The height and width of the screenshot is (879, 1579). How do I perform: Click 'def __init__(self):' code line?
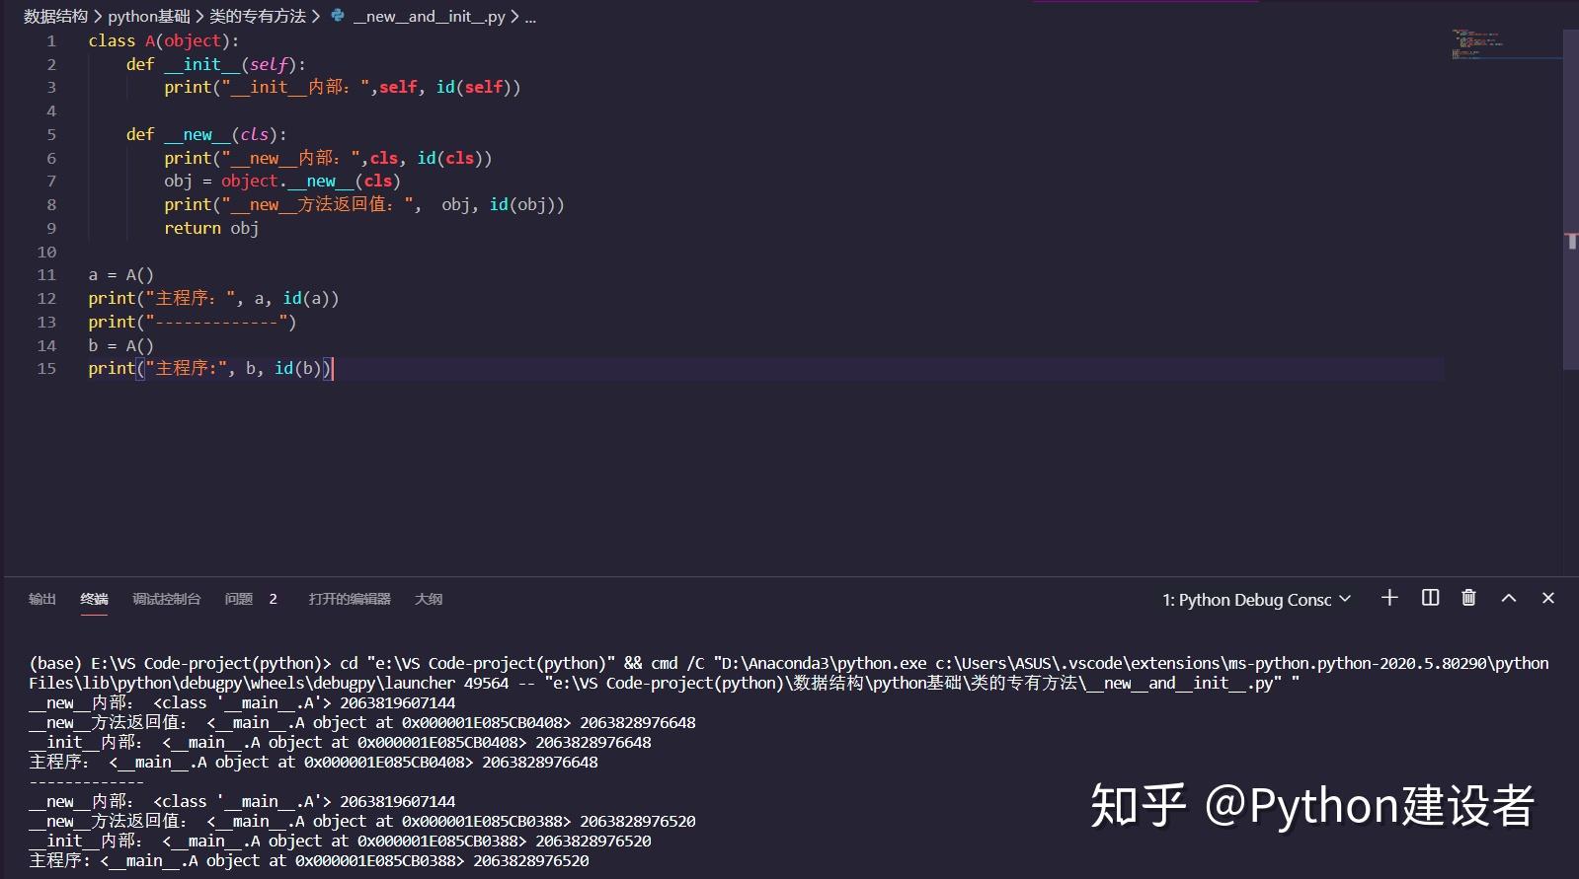coord(216,64)
